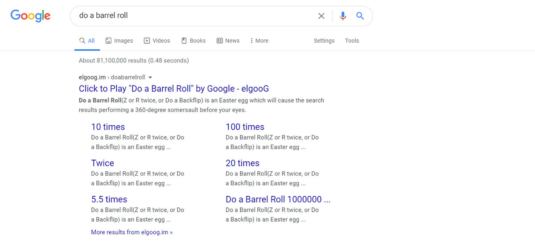This screenshot has height=243, width=535.
Task: Go to the News tab
Action: tap(228, 41)
